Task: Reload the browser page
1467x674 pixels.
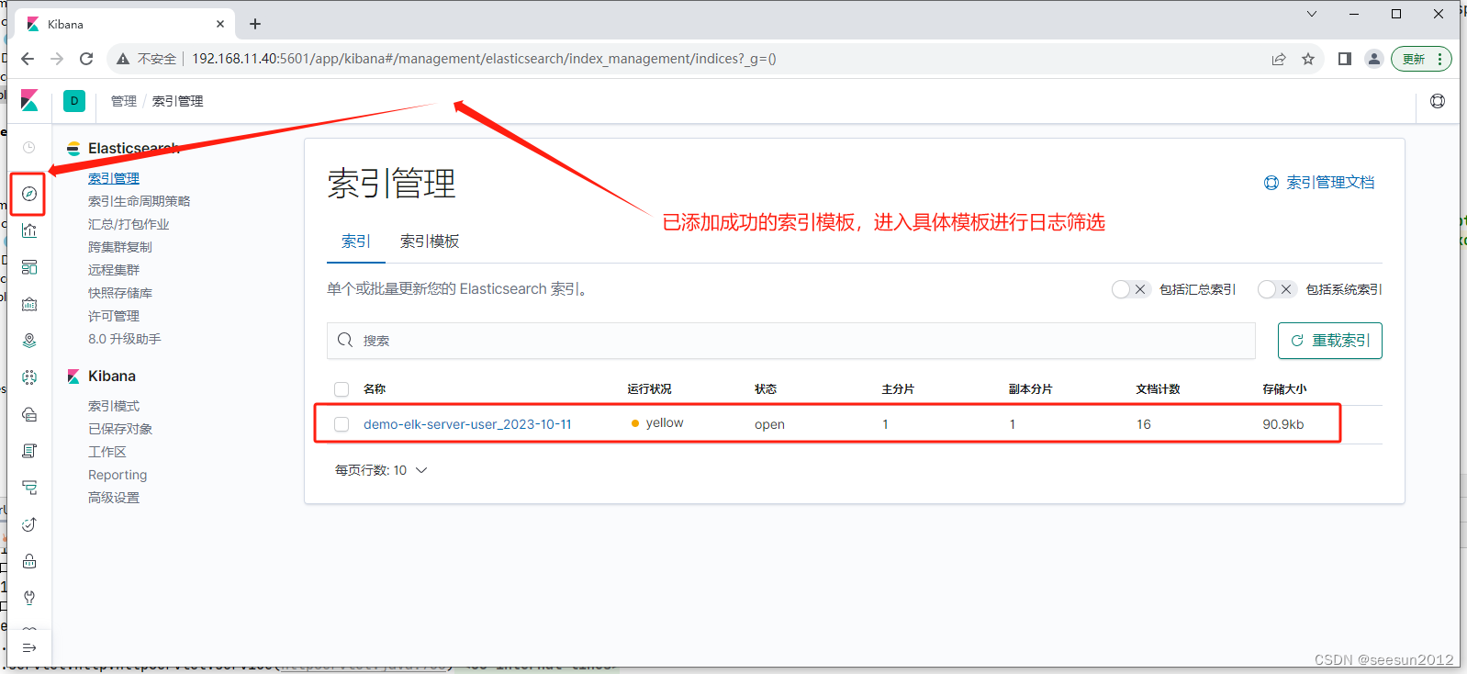Action: coord(86,59)
